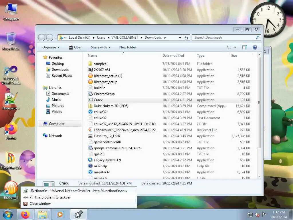This screenshot has height=220, width=293.
Task: Select the Crack application icon
Action: [90, 100]
